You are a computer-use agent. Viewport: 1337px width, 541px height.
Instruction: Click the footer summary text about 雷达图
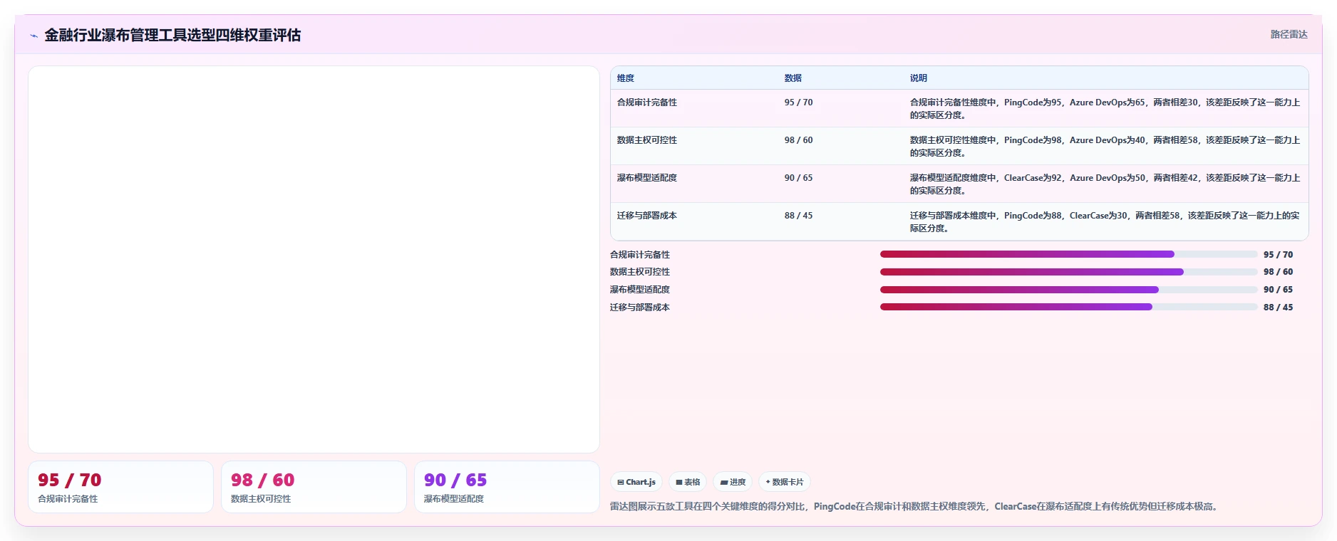916,507
